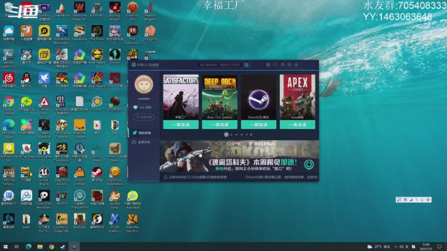The width and height of the screenshot is (447, 251).
Task: Open the Tencent QQ penguin shortcut
Action: pyautogui.click(x=27, y=80)
